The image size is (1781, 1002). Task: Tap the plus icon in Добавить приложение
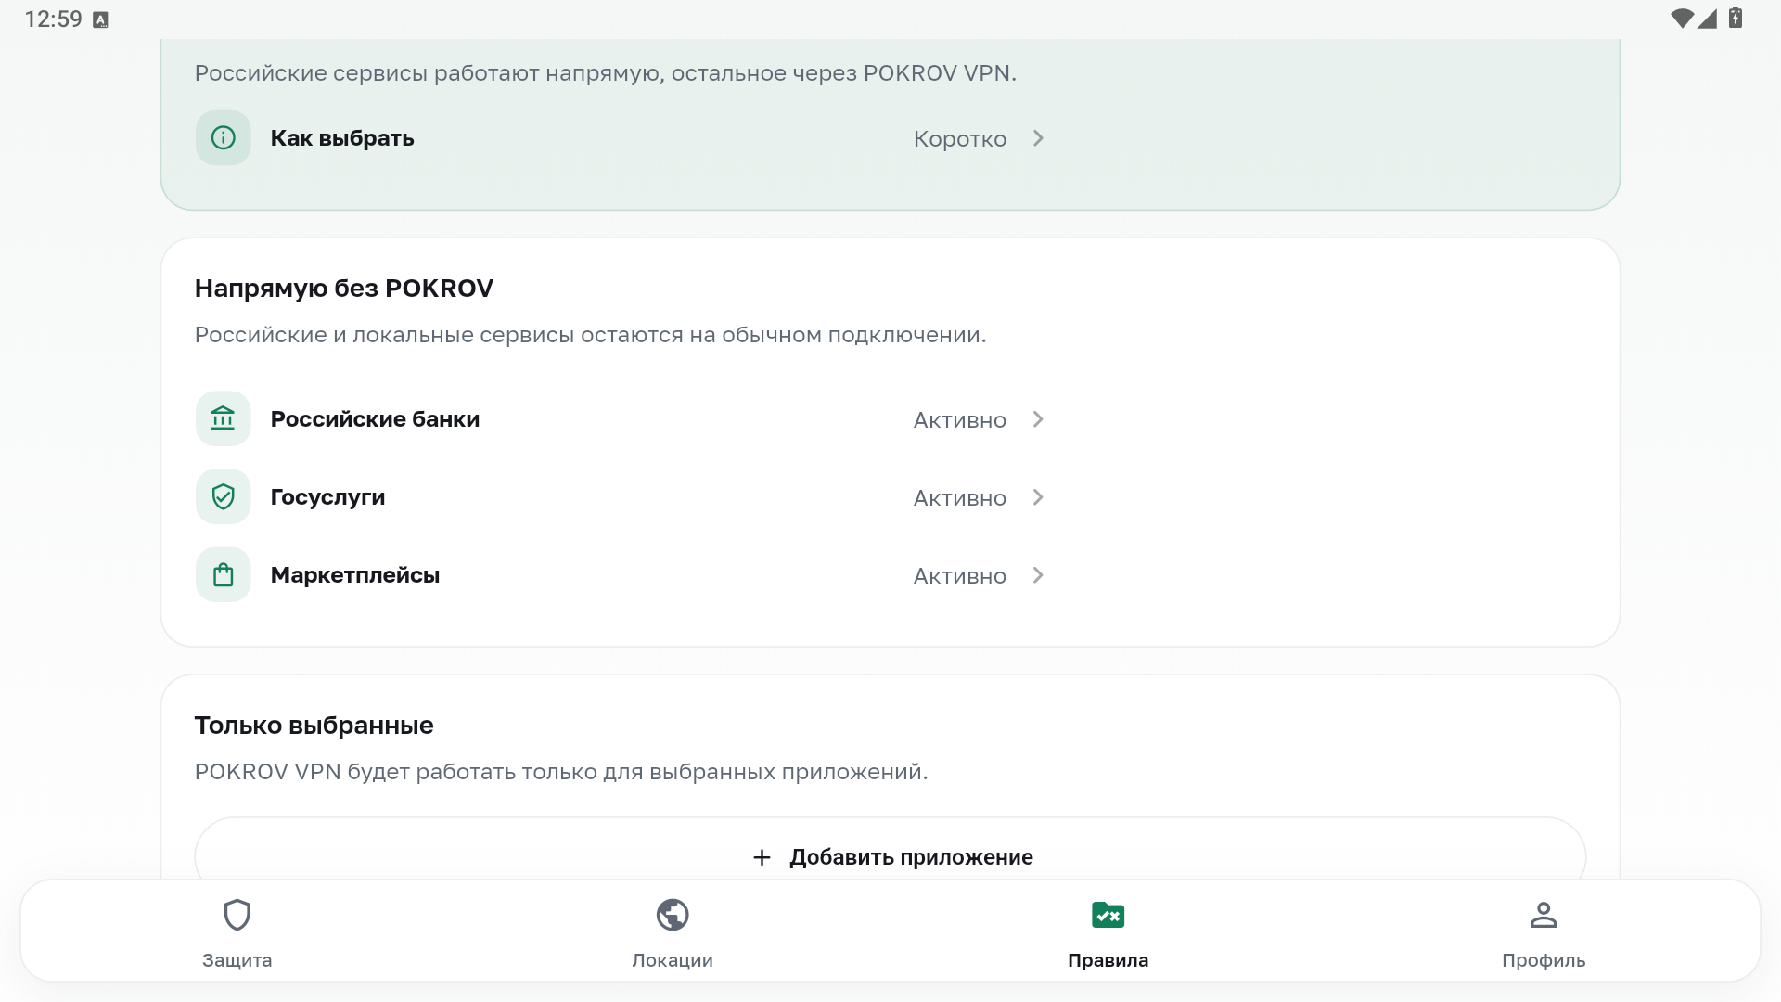click(762, 857)
